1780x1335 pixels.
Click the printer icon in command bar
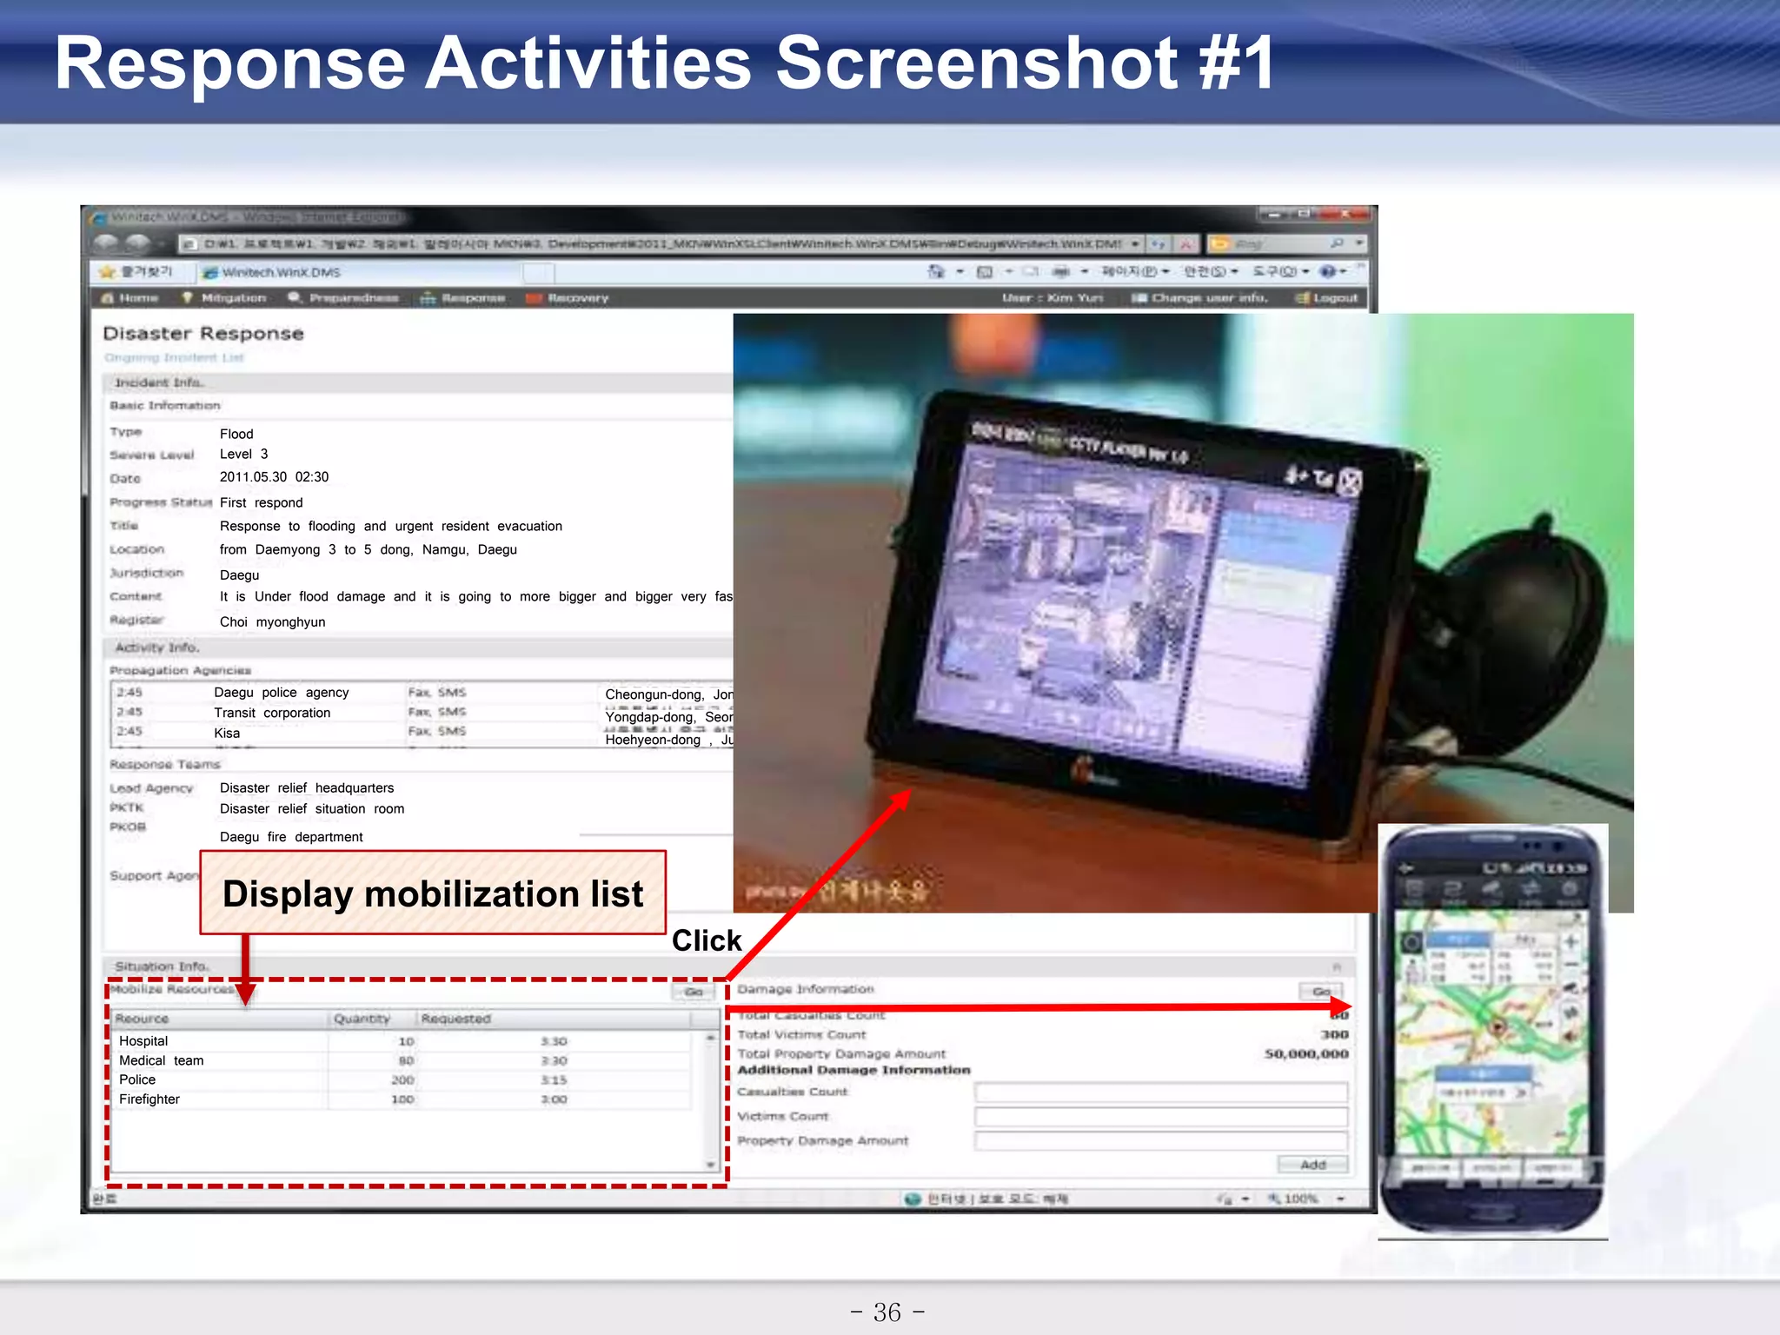[1060, 272]
